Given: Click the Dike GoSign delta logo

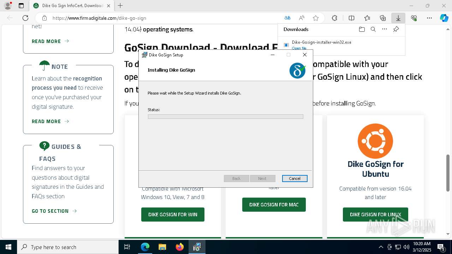Looking at the screenshot, I should [297, 70].
